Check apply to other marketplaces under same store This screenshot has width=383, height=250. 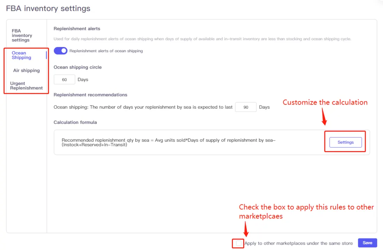click(x=238, y=243)
